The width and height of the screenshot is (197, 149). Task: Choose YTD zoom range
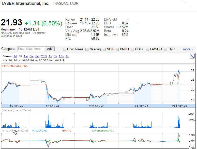tap(44, 56)
